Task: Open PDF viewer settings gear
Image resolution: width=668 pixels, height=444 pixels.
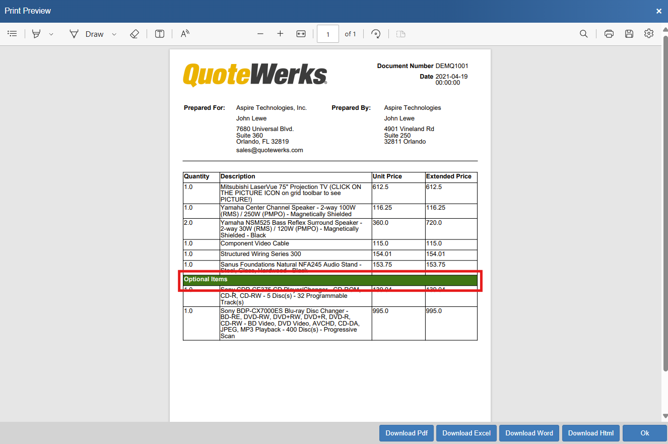Action: coord(649,34)
